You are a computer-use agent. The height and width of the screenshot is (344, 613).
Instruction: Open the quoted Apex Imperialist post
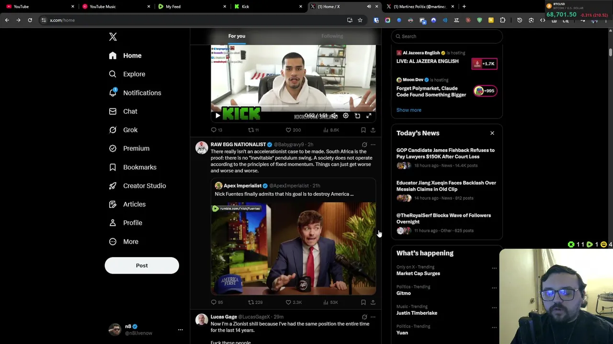[x=293, y=237]
